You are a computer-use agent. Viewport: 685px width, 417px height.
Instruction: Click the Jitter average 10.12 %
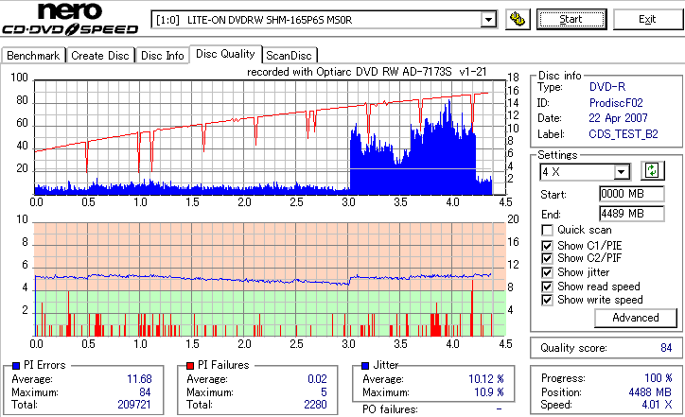point(486,379)
